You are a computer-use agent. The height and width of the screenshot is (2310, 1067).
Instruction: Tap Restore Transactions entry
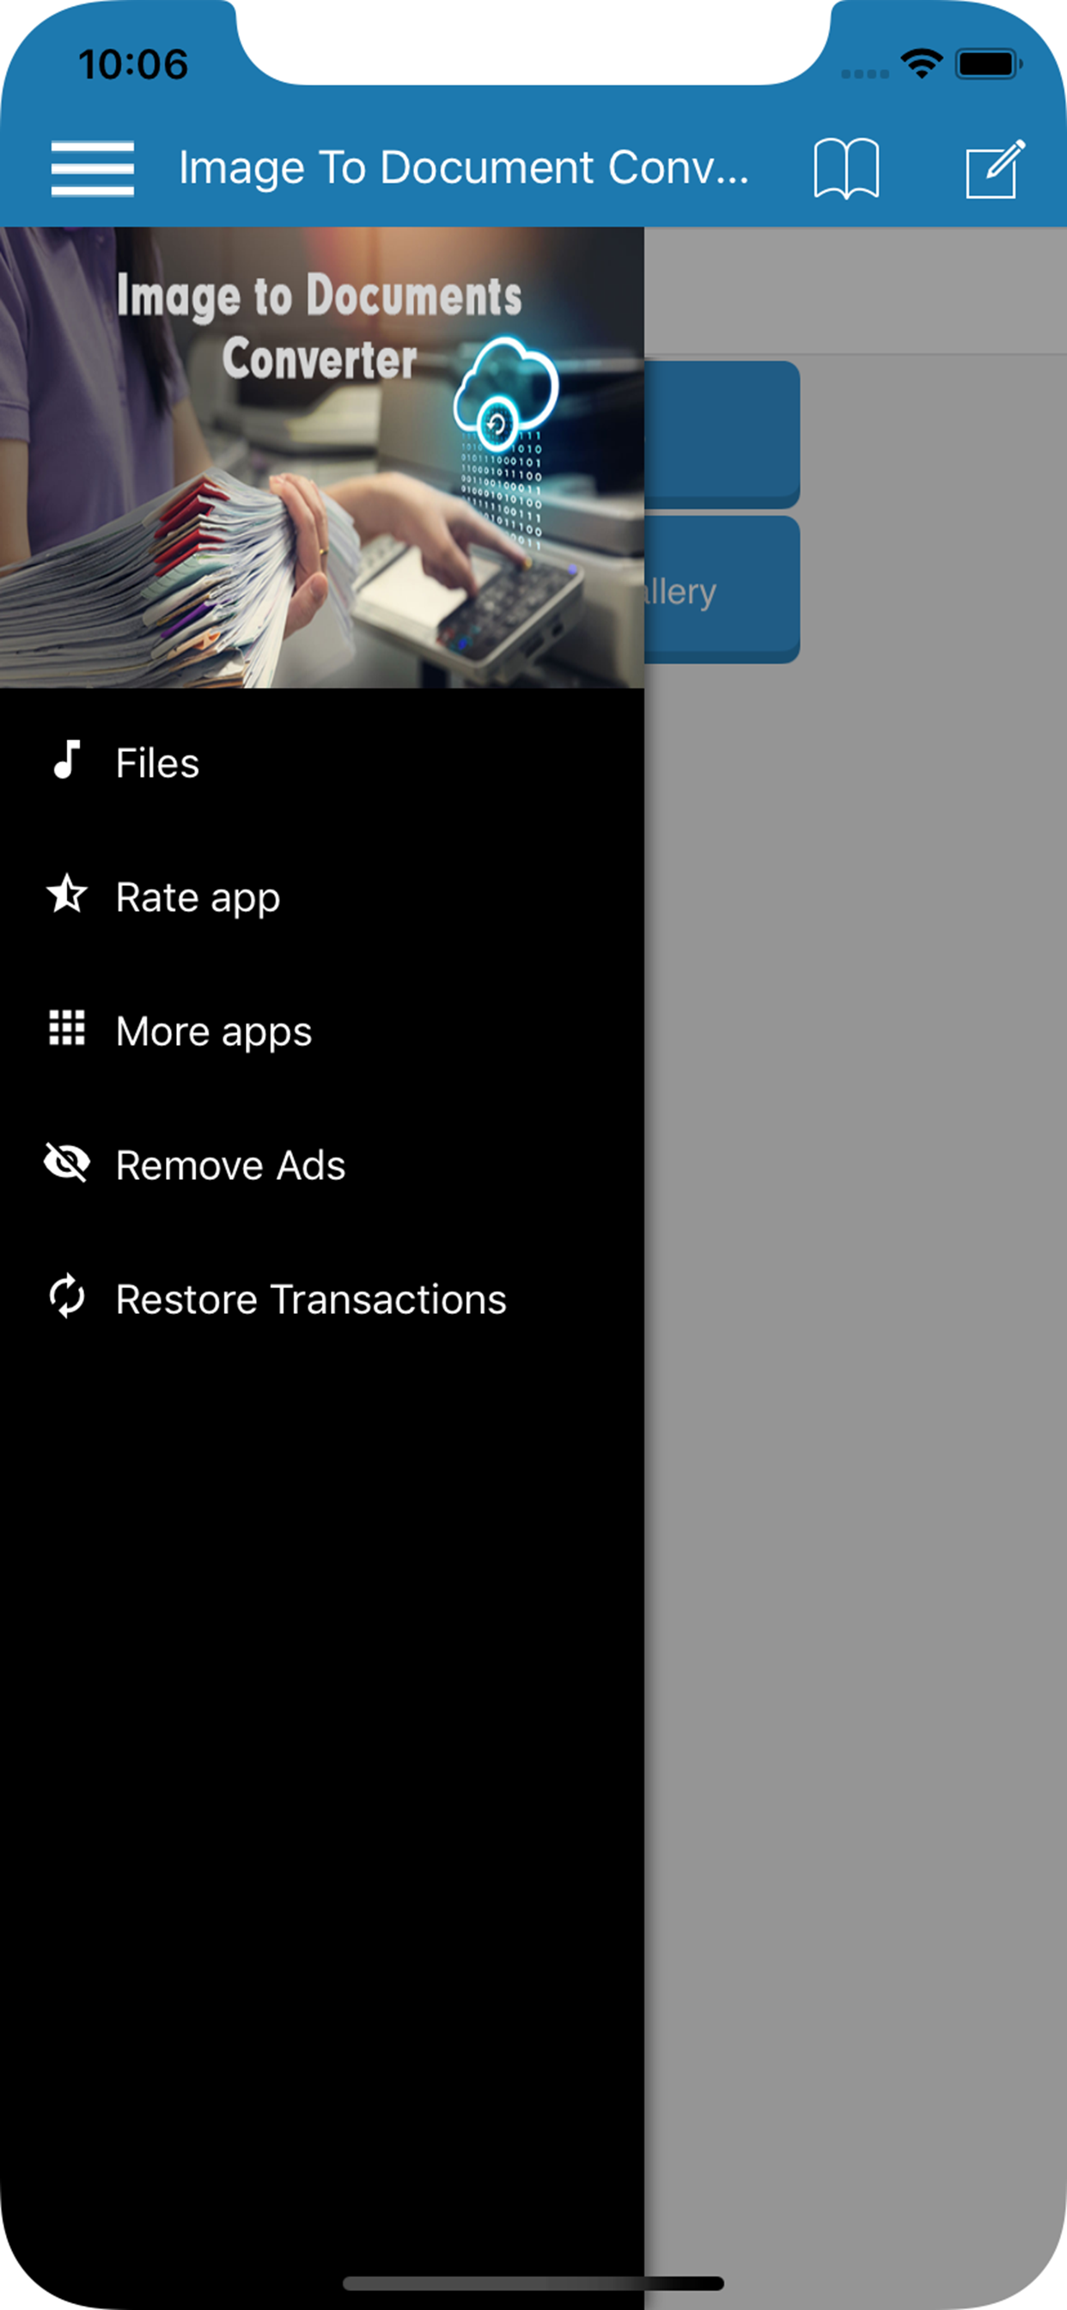click(x=322, y=1299)
